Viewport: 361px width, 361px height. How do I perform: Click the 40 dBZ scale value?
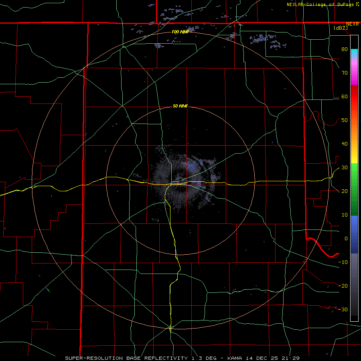[x=345, y=144]
